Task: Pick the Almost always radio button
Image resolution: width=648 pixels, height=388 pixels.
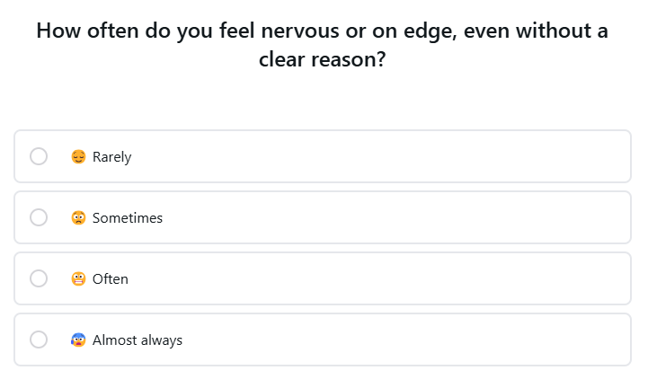Action: [39, 340]
